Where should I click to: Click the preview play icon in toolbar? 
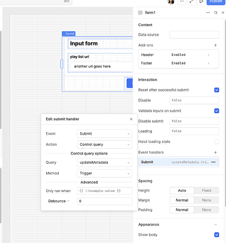click(201, 1)
